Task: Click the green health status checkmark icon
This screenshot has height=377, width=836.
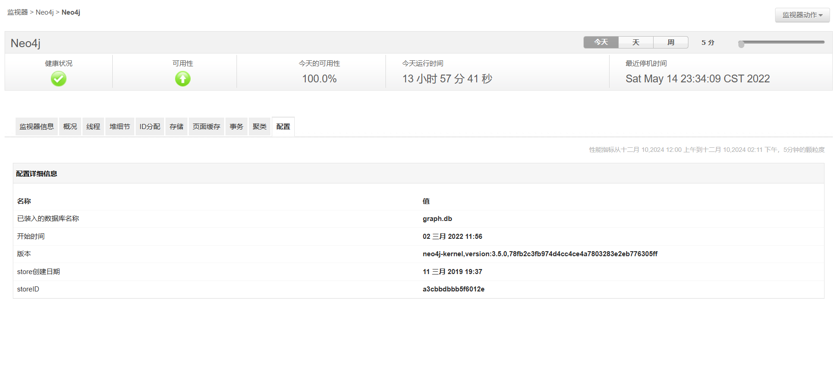Action: click(59, 79)
